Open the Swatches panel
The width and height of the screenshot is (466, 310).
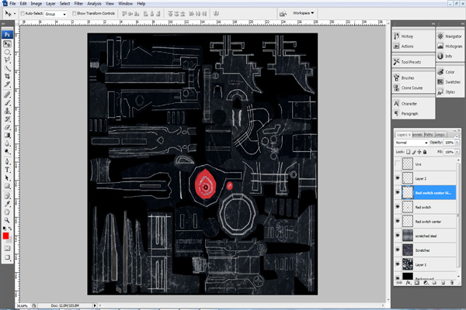point(449,82)
